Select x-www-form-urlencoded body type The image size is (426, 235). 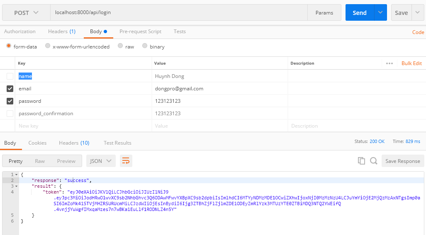[48, 46]
